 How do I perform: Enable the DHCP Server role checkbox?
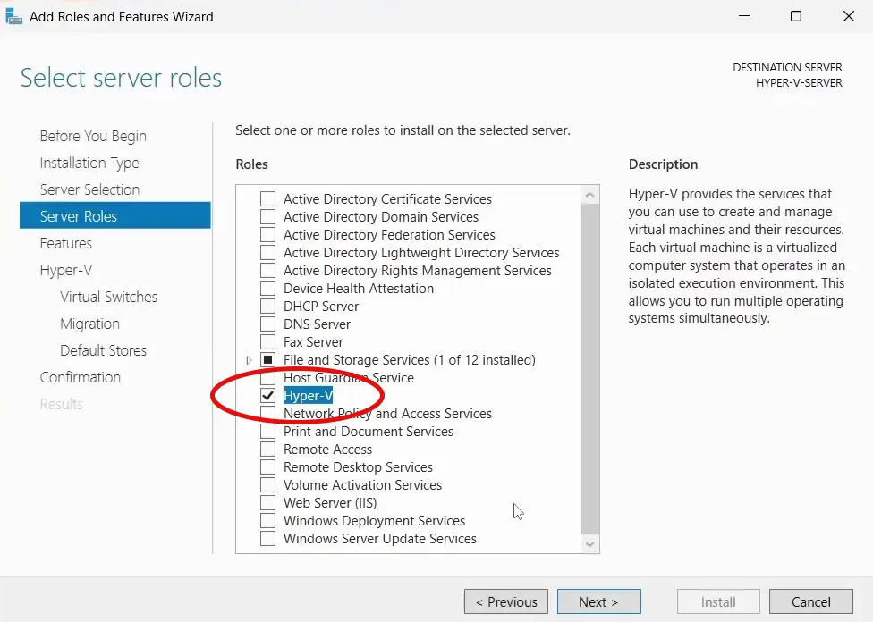(267, 306)
